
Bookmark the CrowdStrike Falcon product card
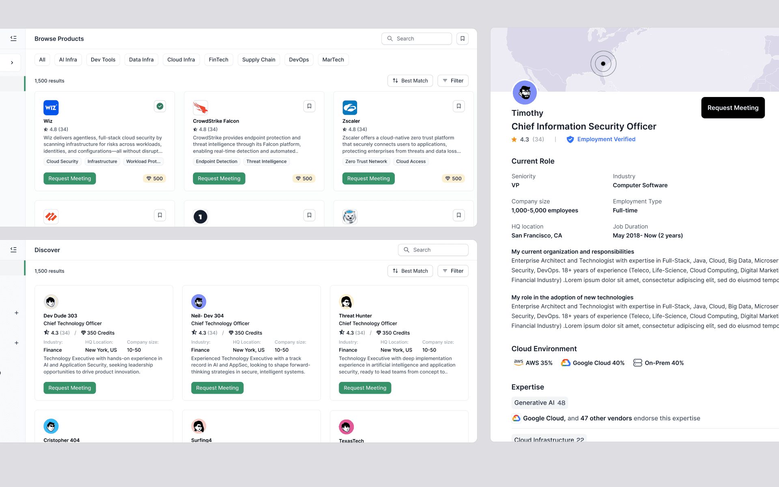pyautogui.click(x=309, y=106)
